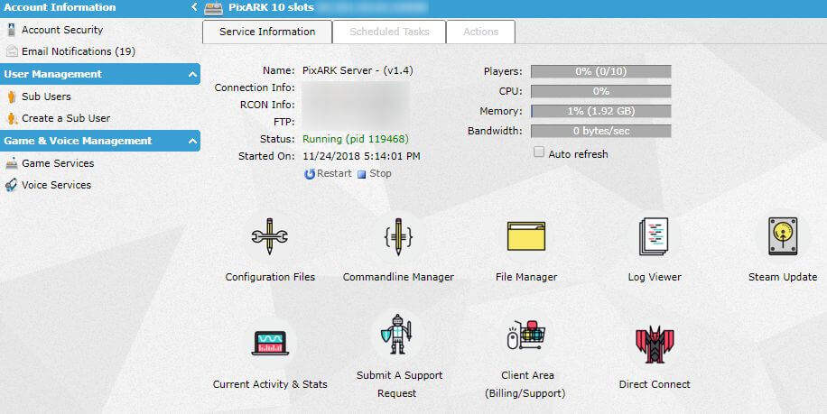Select the Service Information tab
Viewport: 827px width, 414px height.
point(267,32)
